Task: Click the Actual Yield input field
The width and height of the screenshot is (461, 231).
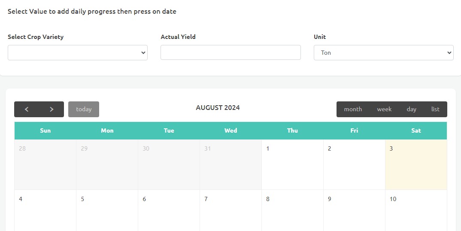Action: [x=230, y=53]
